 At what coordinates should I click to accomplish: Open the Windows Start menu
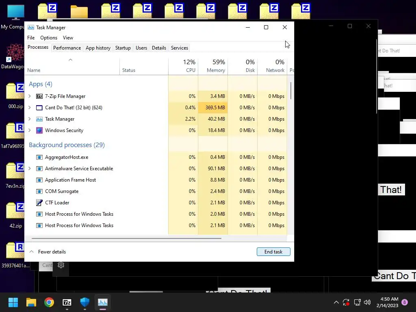tap(13, 302)
